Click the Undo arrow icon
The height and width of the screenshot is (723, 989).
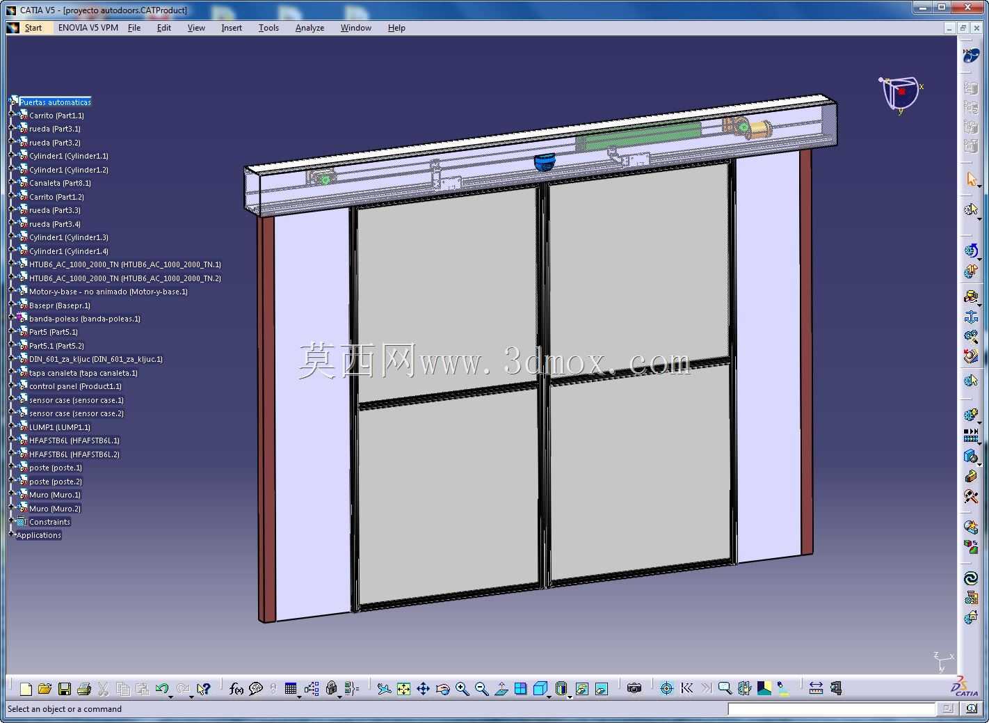click(162, 689)
